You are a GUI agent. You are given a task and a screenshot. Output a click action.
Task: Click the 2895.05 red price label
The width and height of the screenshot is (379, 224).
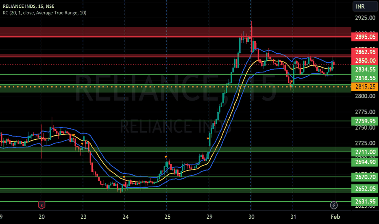(365, 37)
